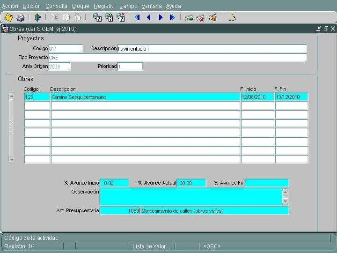Click the Descripcion field with Pavimentacion
Screen dimensions: 337x253
[x=212, y=49]
